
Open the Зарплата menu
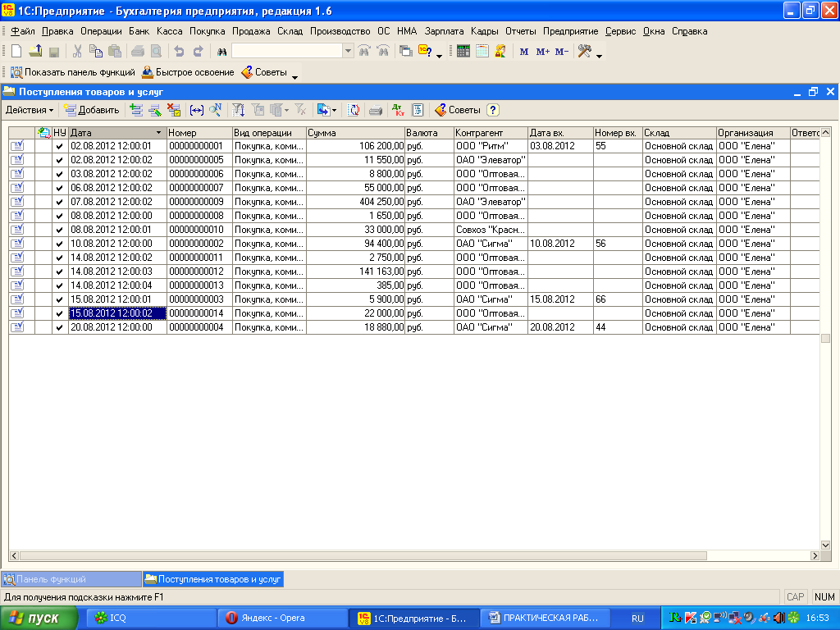[444, 31]
